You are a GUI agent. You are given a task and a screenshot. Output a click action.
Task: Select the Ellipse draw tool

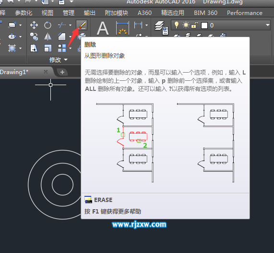pyautogui.click(x=12, y=37)
